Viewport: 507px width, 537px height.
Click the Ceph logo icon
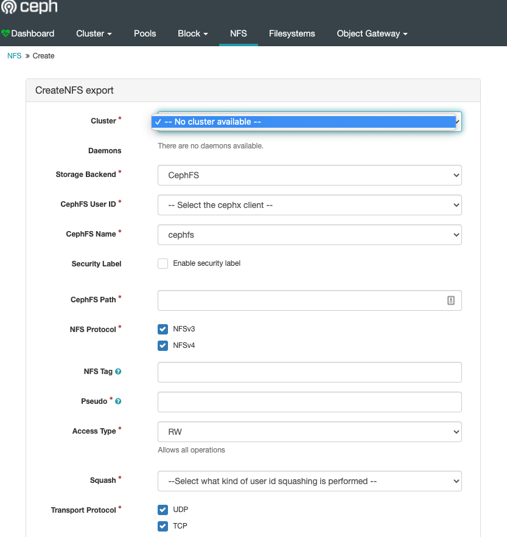coord(9,7)
